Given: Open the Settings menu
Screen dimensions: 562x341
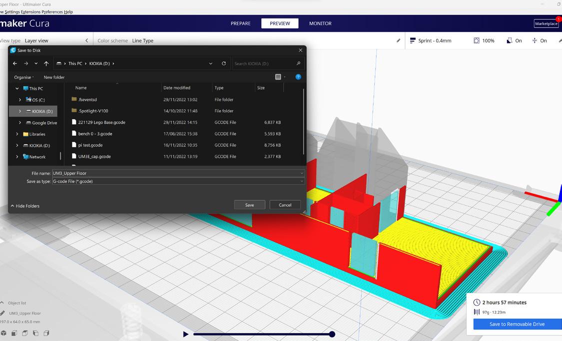Looking at the screenshot, I should tap(12, 12).
